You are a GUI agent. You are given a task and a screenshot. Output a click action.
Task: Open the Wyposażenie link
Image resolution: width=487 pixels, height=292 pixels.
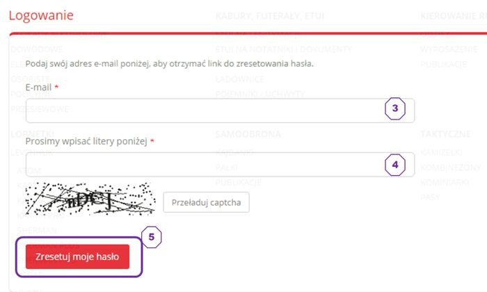pos(445,49)
